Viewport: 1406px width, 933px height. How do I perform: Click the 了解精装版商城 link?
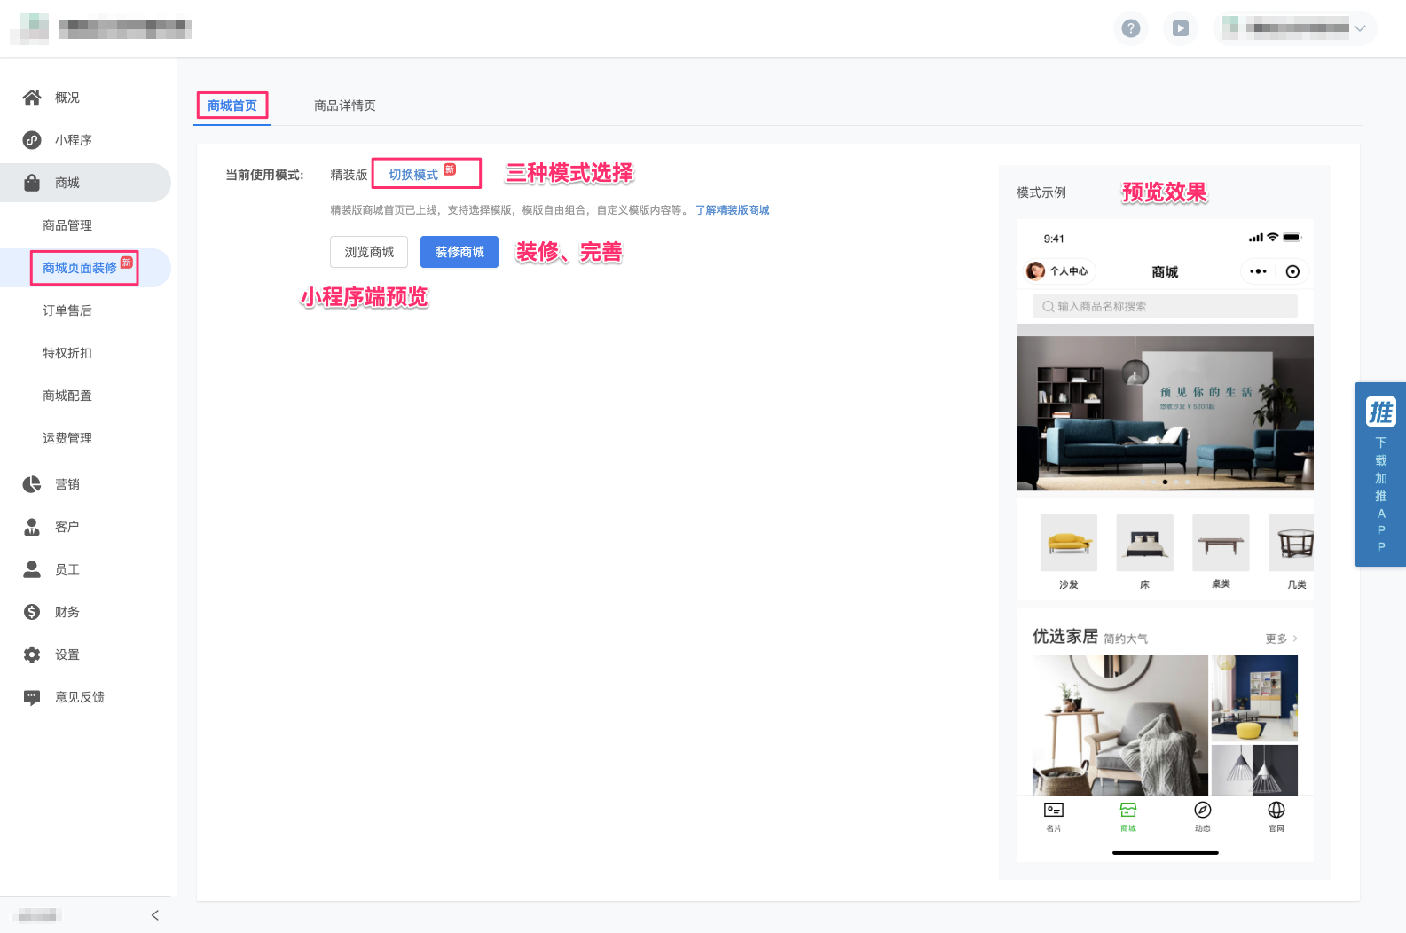(x=733, y=210)
